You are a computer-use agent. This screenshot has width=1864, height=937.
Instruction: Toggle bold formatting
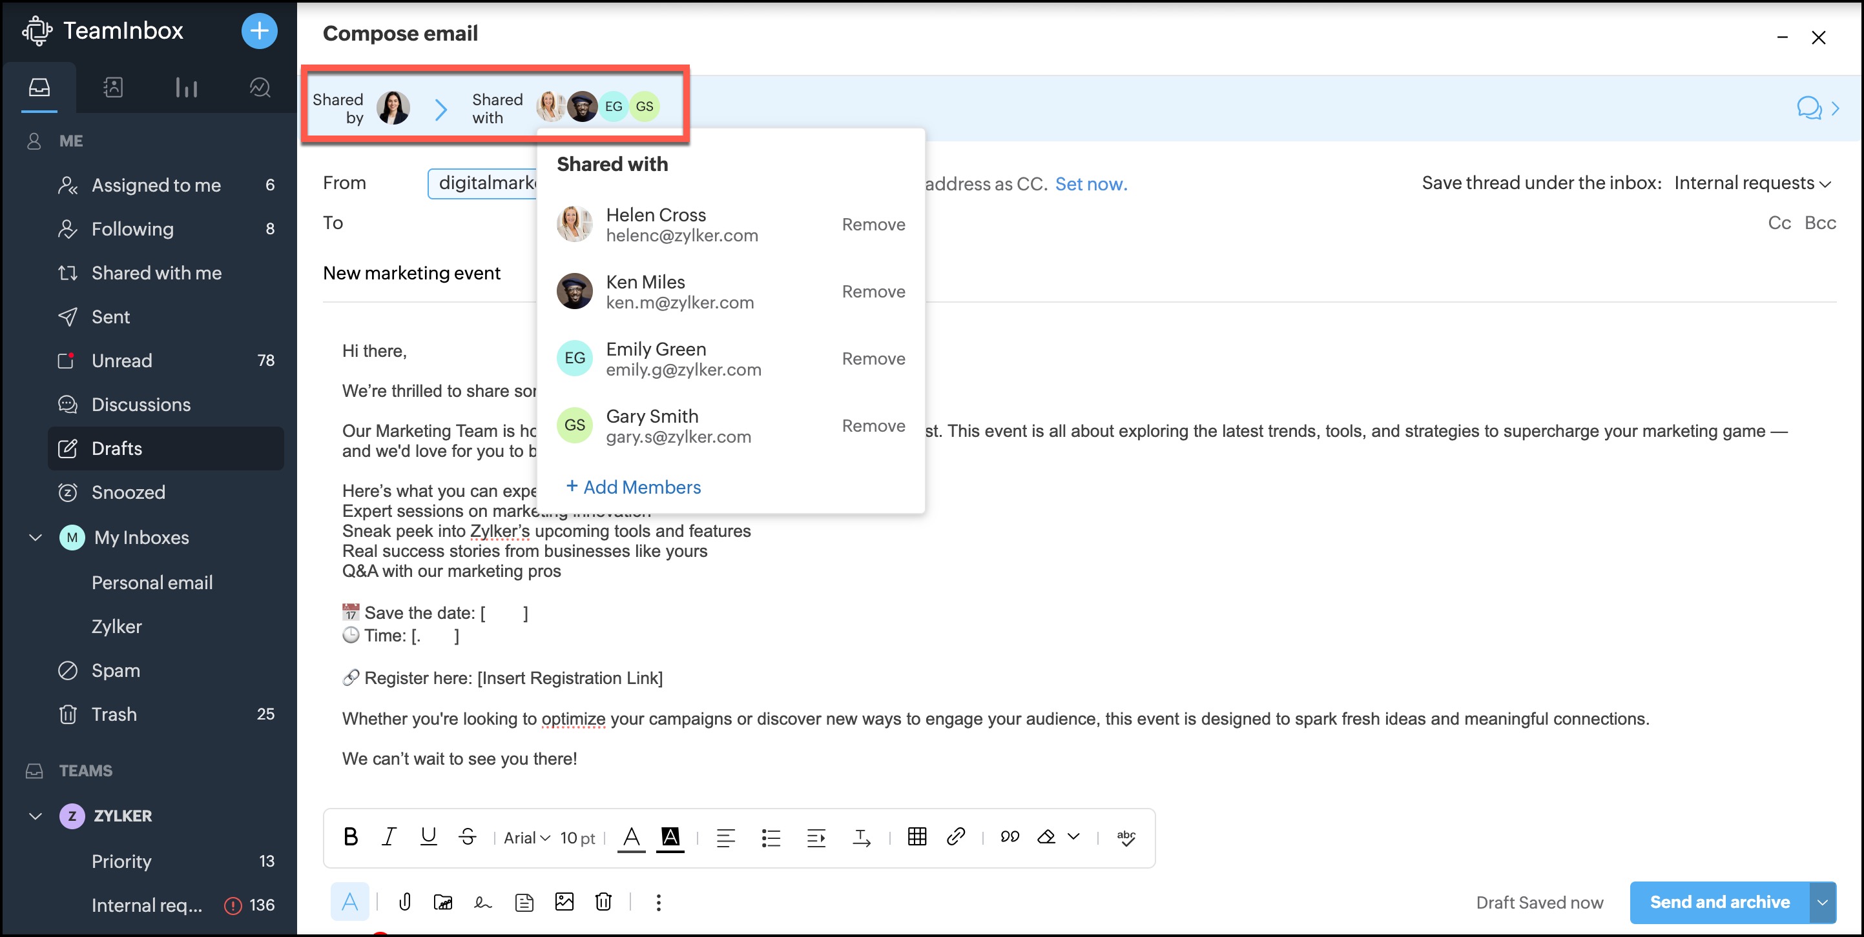pyautogui.click(x=351, y=836)
